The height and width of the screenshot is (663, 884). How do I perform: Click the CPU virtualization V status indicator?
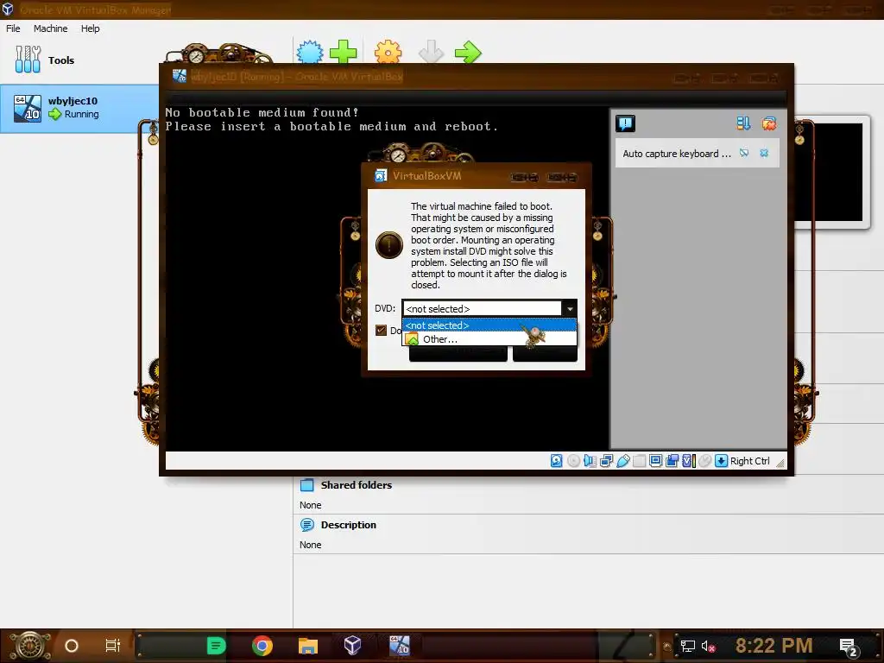[x=688, y=461]
